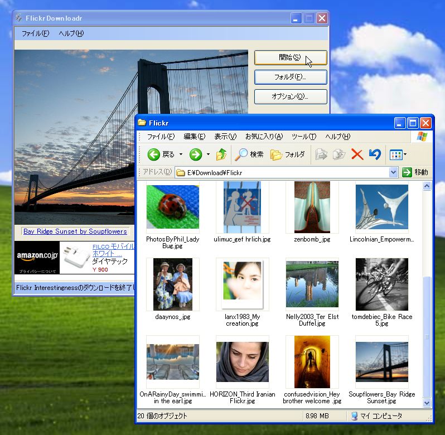Click the Copy To folder toolbar icon
The width and height of the screenshot is (445, 435).
pyautogui.click(x=339, y=154)
